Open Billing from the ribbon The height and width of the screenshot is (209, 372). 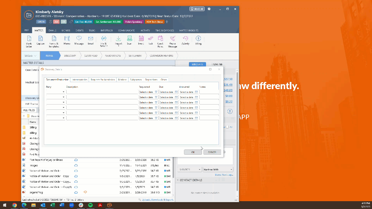(198, 41)
